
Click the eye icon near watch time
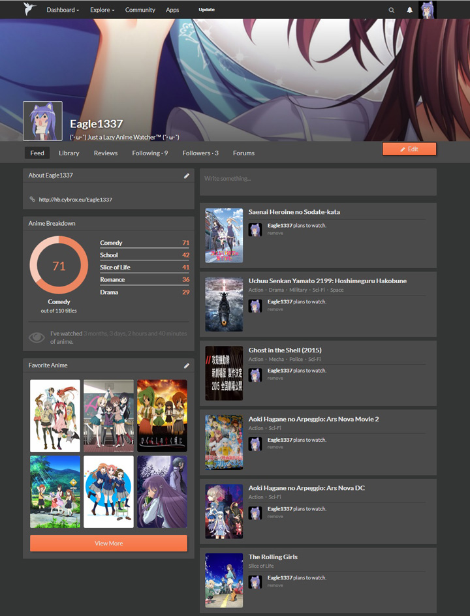click(x=37, y=337)
